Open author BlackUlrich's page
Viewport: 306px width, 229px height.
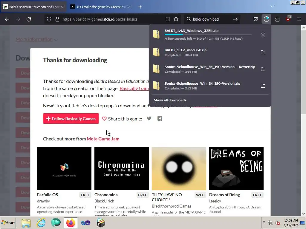104,201
